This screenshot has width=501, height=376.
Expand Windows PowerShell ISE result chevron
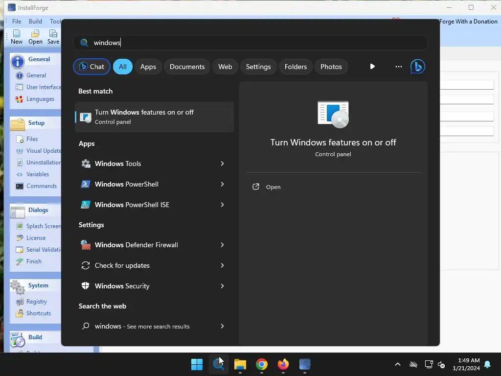(x=223, y=205)
